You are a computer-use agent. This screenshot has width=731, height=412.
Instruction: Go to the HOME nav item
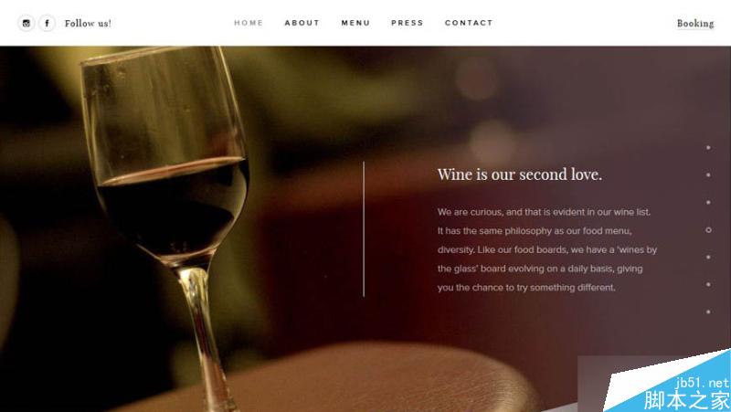coord(249,22)
